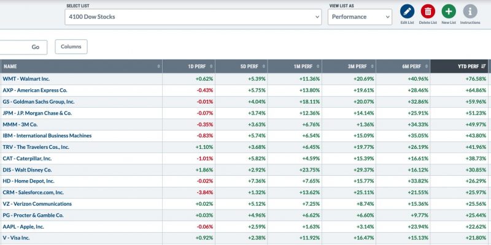The width and height of the screenshot is (491, 245).
Task: Open the Instructions info icon
Action: (470, 12)
